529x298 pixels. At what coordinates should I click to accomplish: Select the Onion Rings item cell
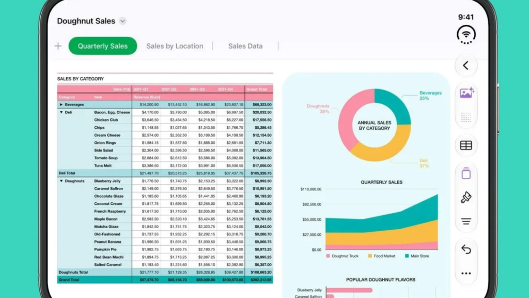tap(112, 143)
